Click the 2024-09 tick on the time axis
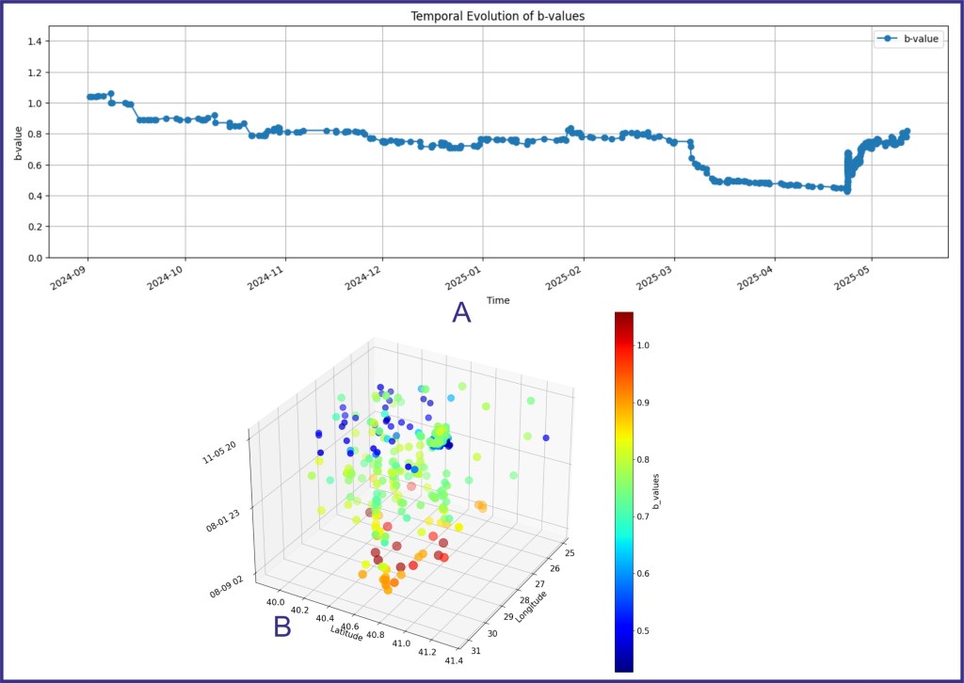This screenshot has width=964, height=683. (75, 278)
